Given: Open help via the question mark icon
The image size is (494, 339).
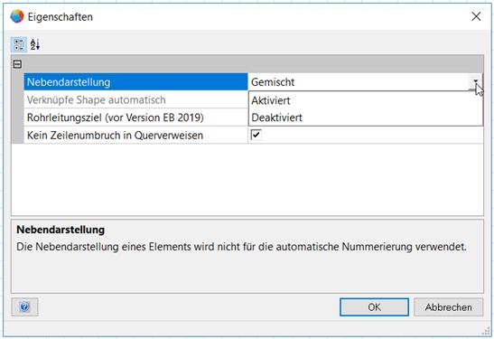Looking at the screenshot, I should [24, 306].
